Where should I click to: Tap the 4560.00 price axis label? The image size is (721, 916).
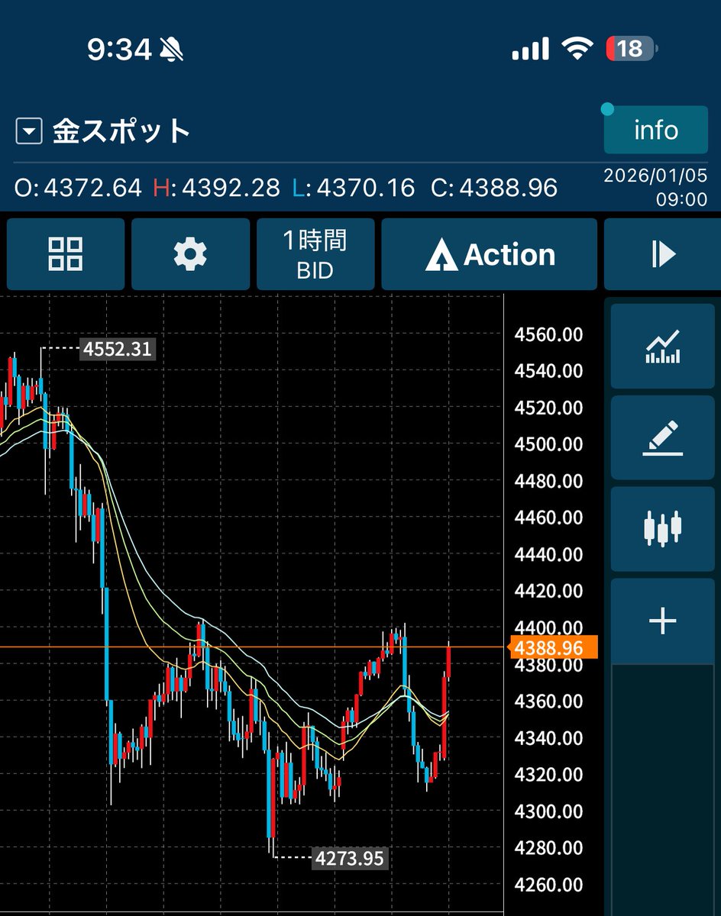pyautogui.click(x=548, y=334)
